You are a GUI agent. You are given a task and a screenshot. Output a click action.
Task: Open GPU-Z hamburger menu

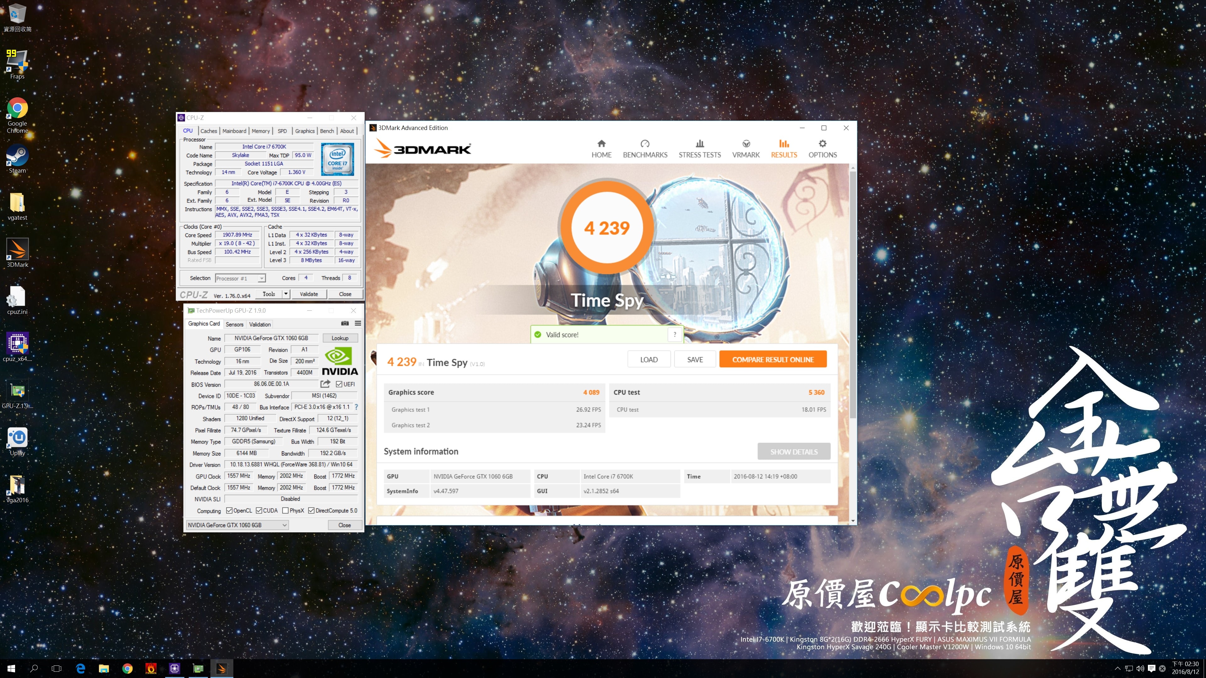tap(358, 323)
